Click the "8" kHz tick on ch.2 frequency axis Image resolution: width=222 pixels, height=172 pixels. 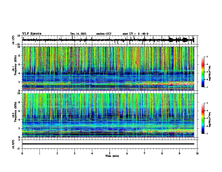click(x=19, y=102)
